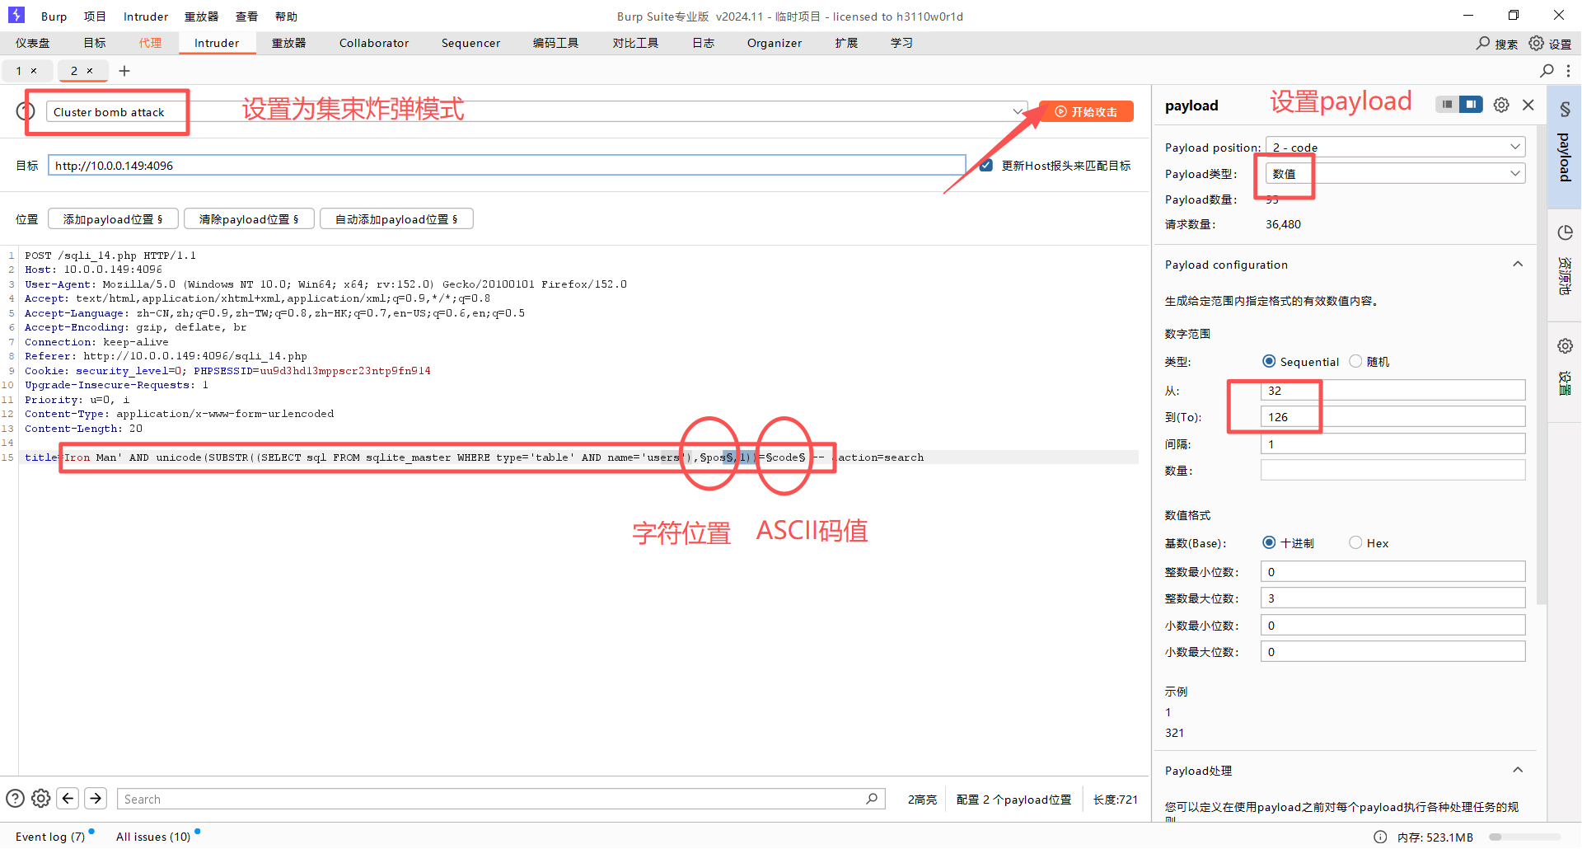Click the 数量 count field
This screenshot has width=1582, height=849.
click(1392, 470)
